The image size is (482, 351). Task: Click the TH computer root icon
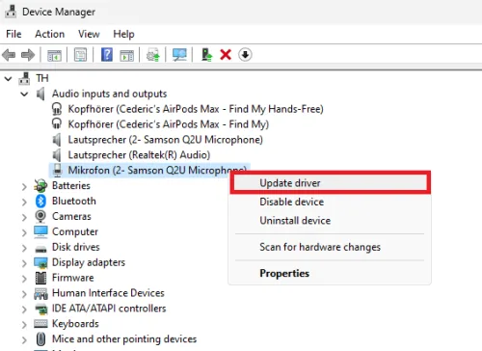click(x=24, y=78)
